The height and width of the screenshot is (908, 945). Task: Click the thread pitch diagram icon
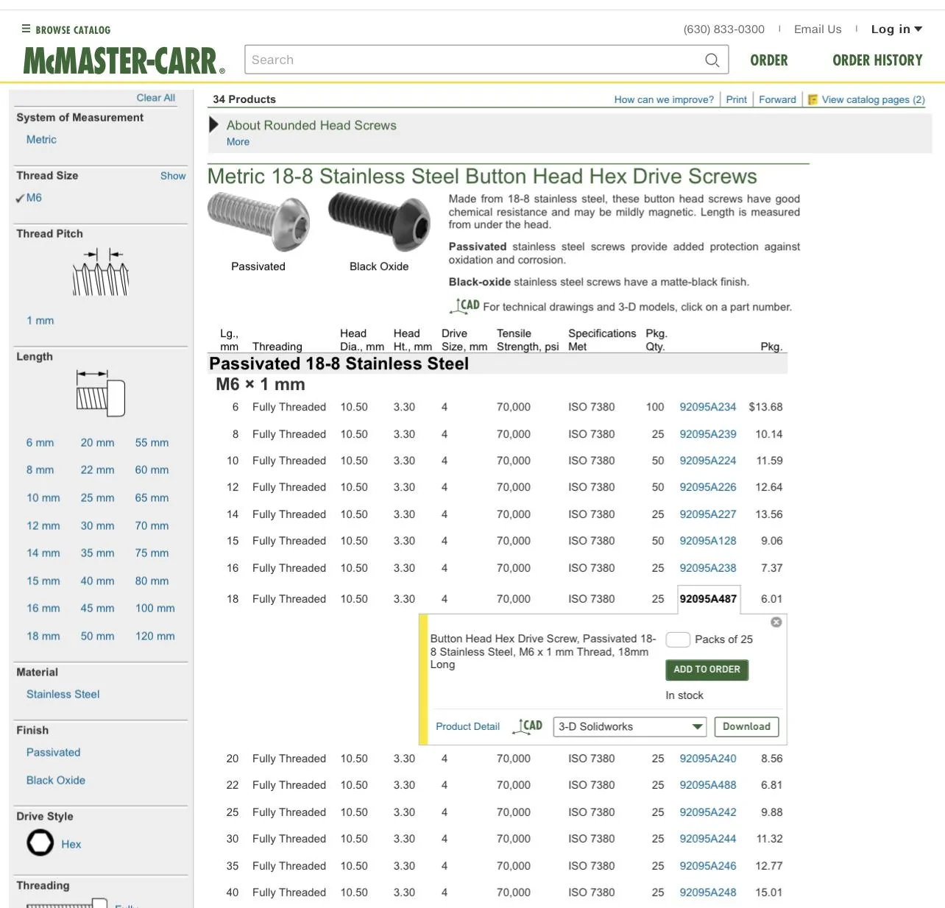coord(101,273)
